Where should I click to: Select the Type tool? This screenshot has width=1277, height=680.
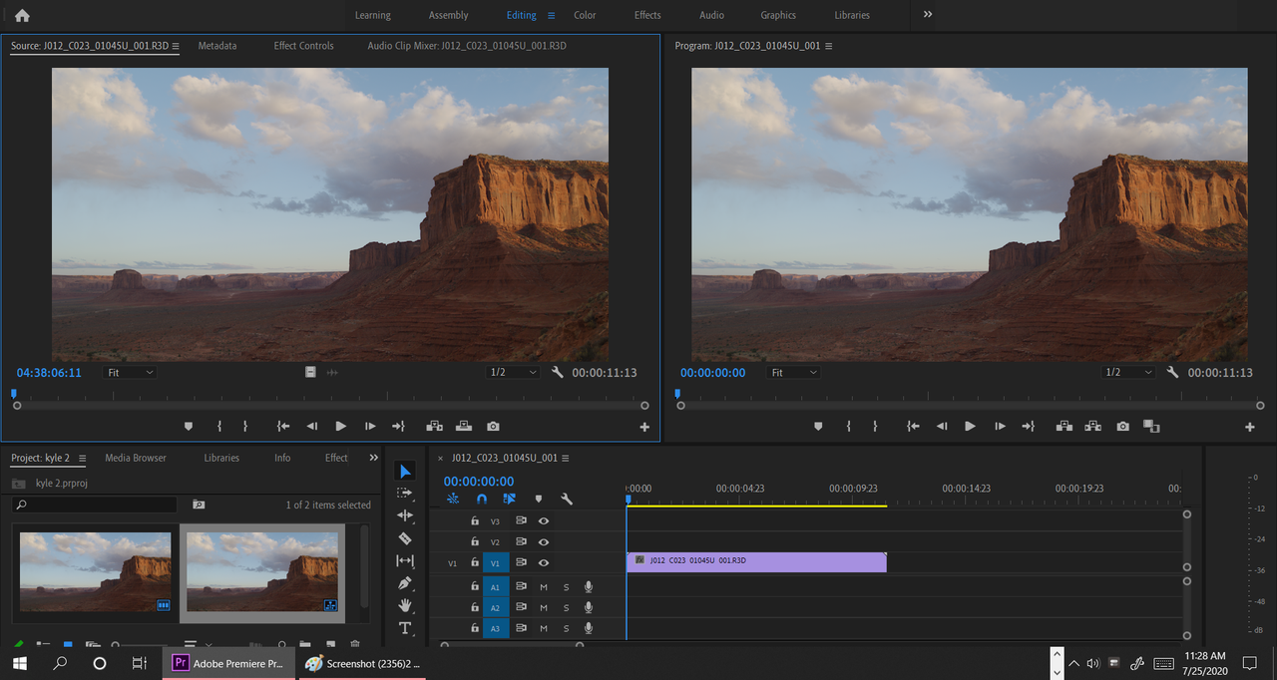(405, 628)
